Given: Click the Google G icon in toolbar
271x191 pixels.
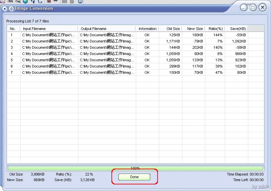Looking at the screenshot, I should click(x=40, y=1).
